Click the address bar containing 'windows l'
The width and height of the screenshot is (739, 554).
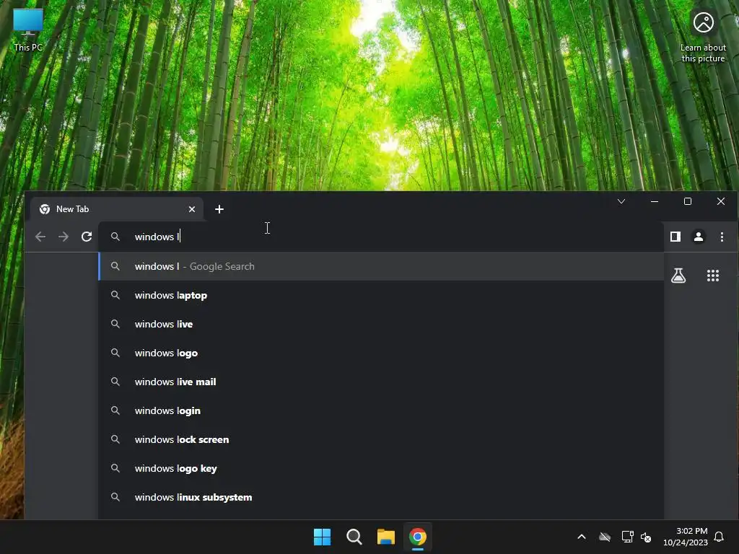(381, 237)
